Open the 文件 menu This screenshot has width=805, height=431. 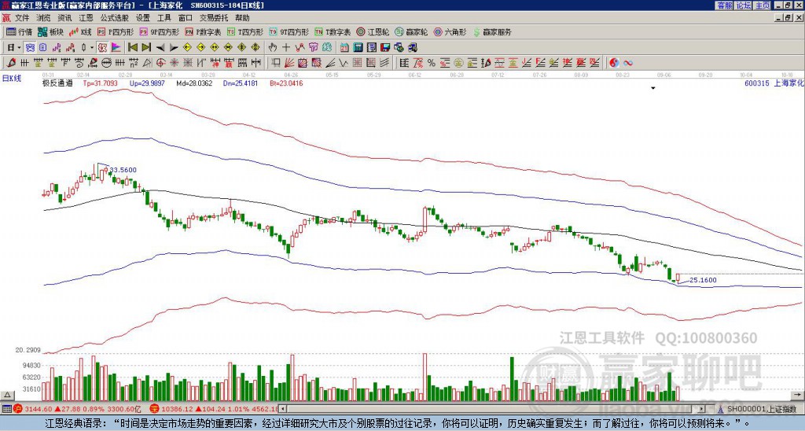click(x=22, y=18)
